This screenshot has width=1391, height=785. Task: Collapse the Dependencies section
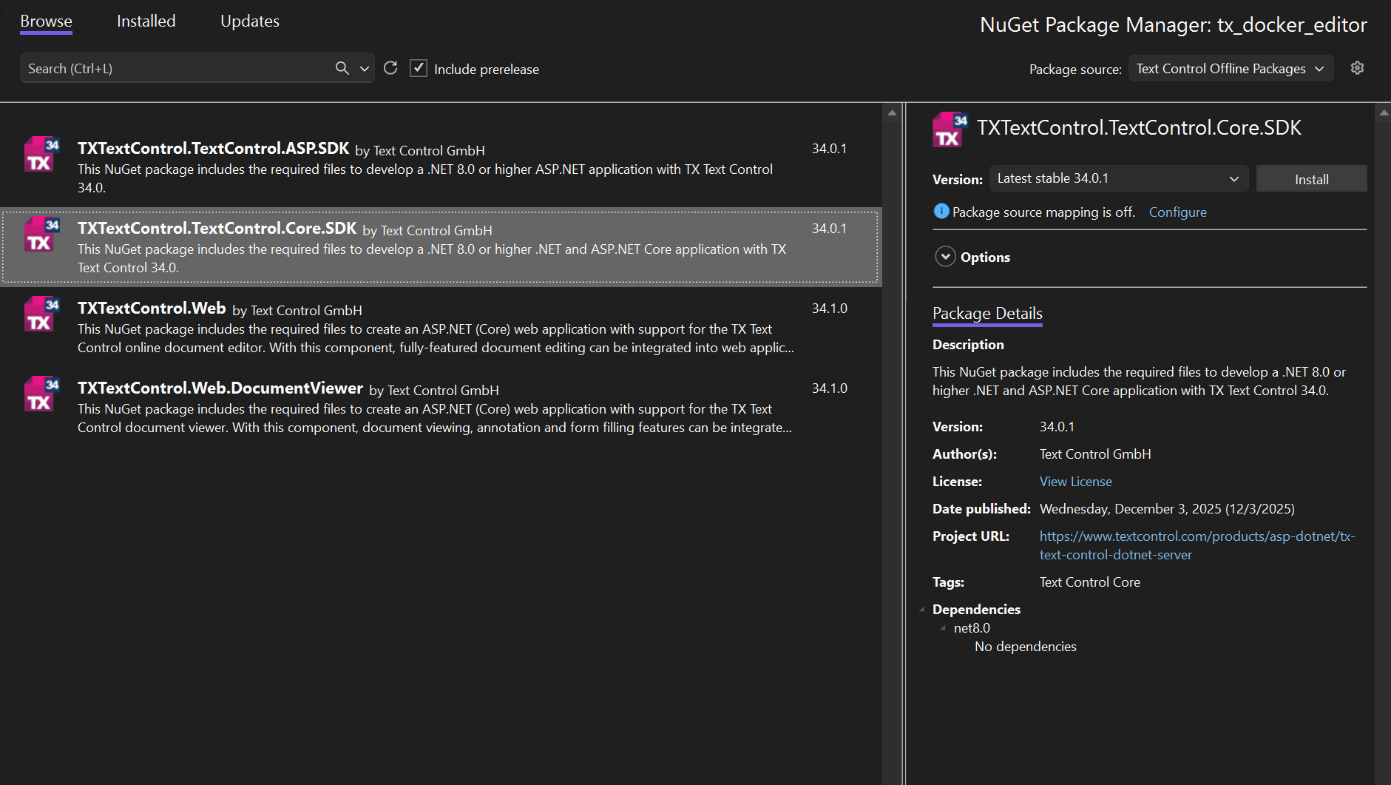(921, 609)
